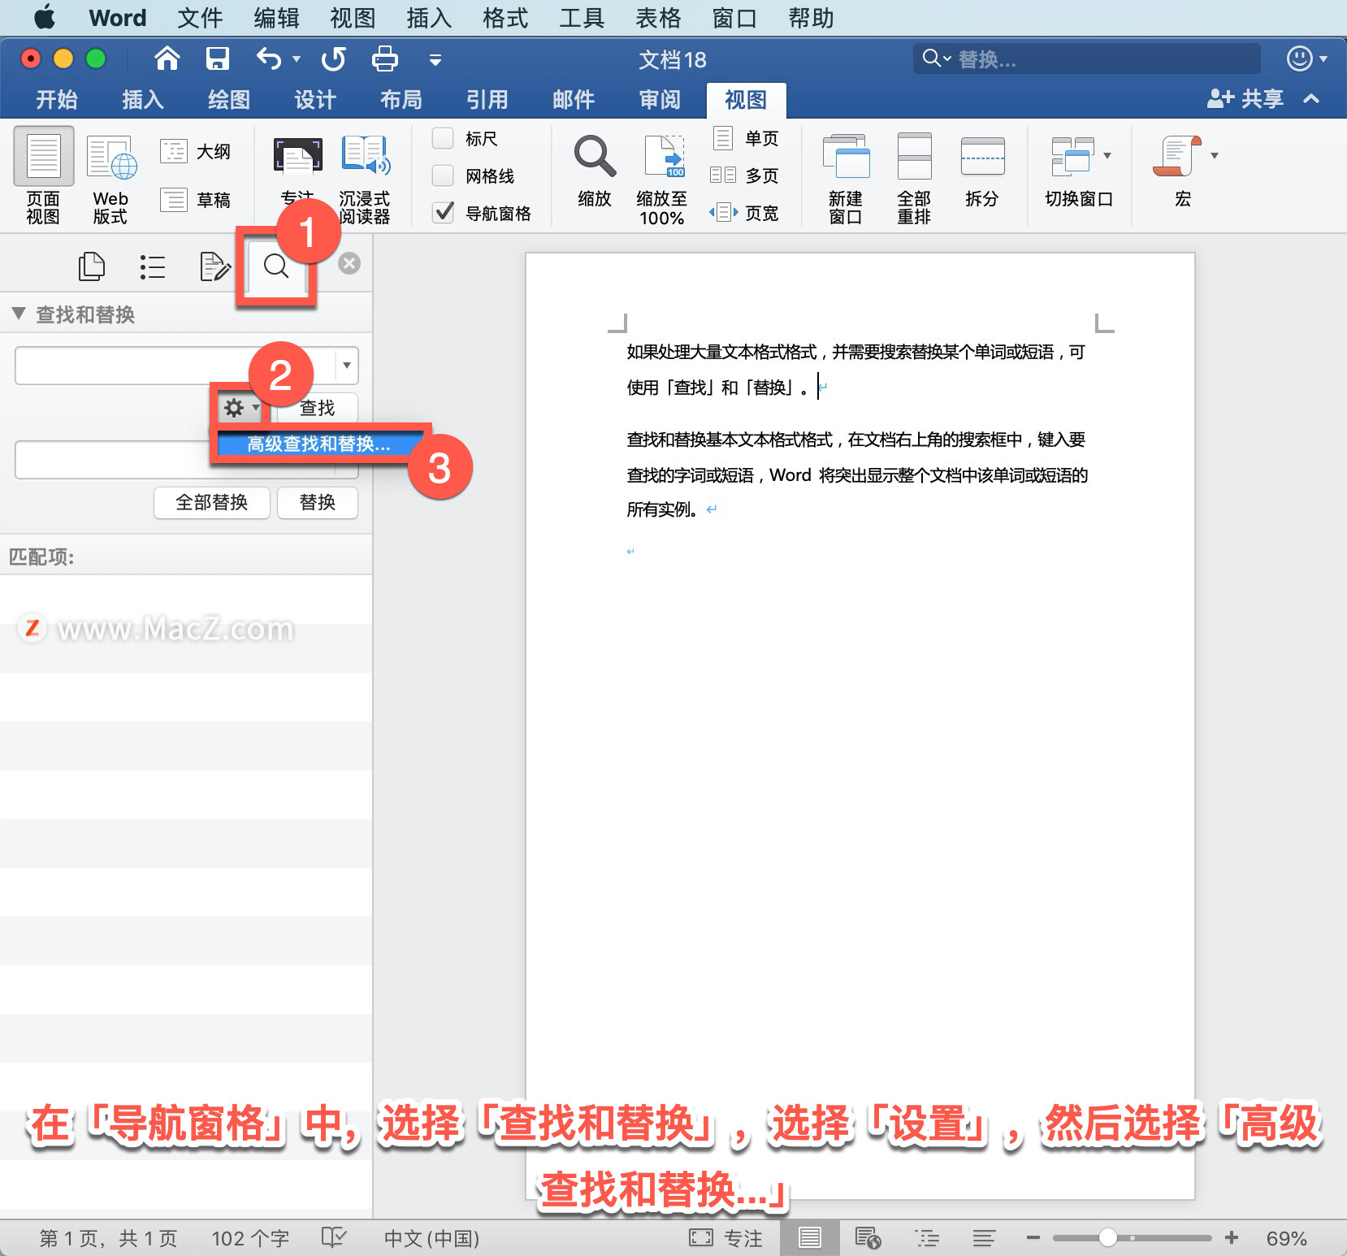The height and width of the screenshot is (1256, 1347).
Task: Click the find text input field
Action: (176, 366)
